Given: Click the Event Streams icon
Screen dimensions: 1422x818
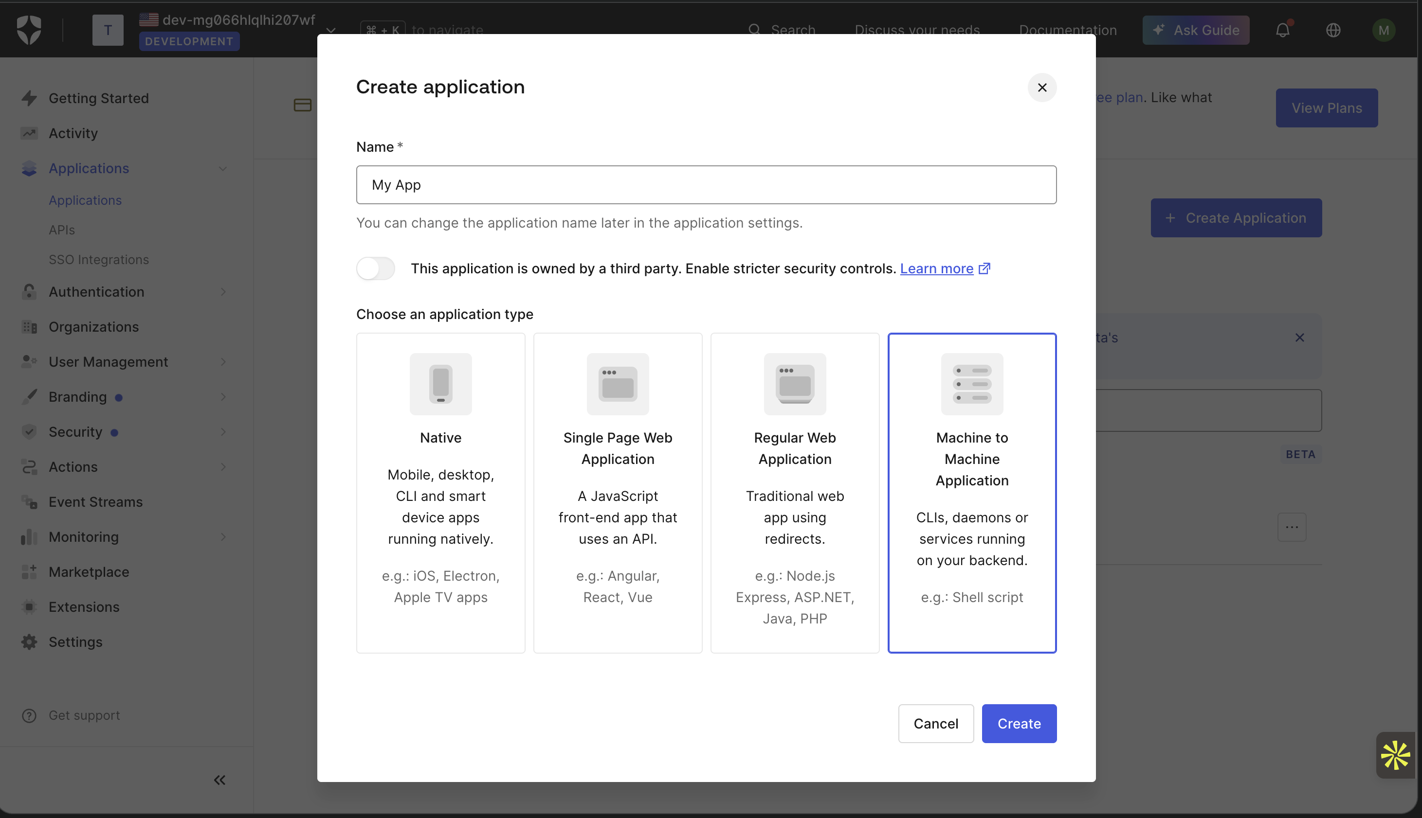Looking at the screenshot, I should pyautogui.click(x=29, y=502).
